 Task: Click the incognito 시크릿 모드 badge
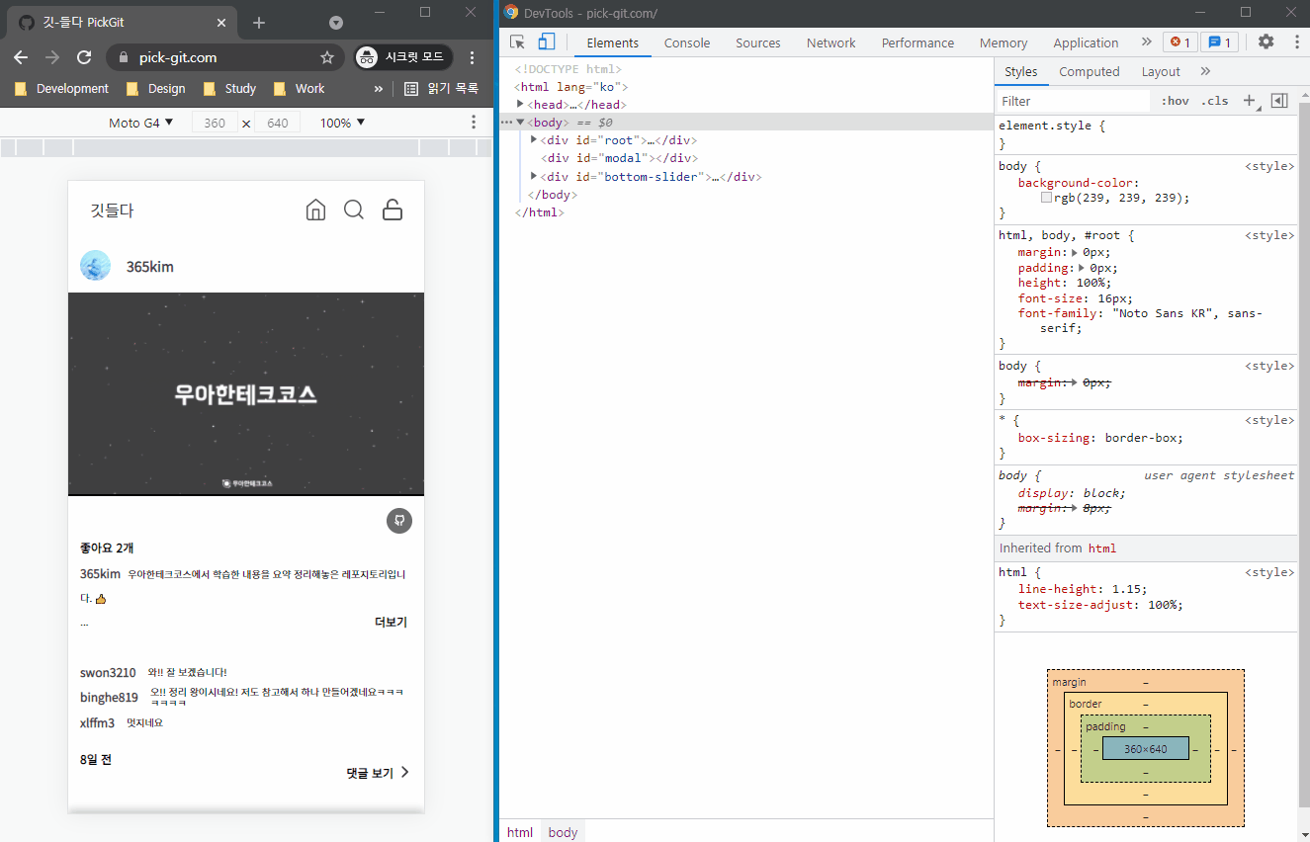tap(403, 57)
